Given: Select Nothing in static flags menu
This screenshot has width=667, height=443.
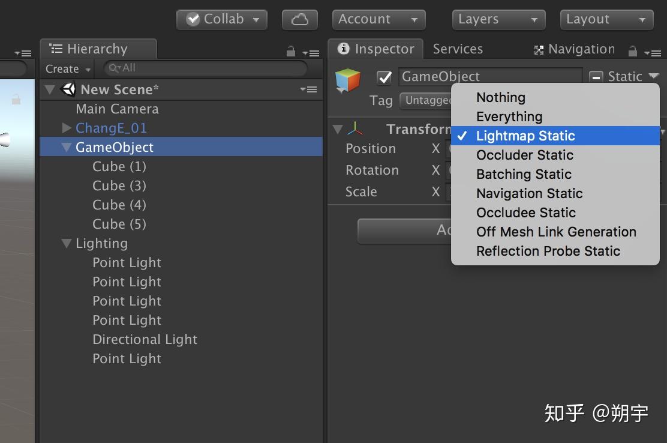Looking at the screenshot, I should (555, 97).
